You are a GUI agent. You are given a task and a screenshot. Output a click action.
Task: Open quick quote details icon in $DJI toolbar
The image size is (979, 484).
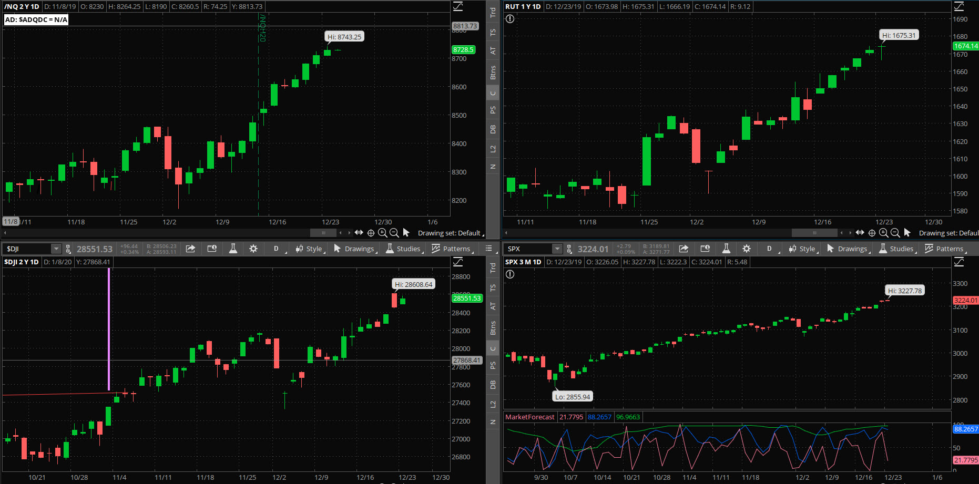click(x=212, y=249)
